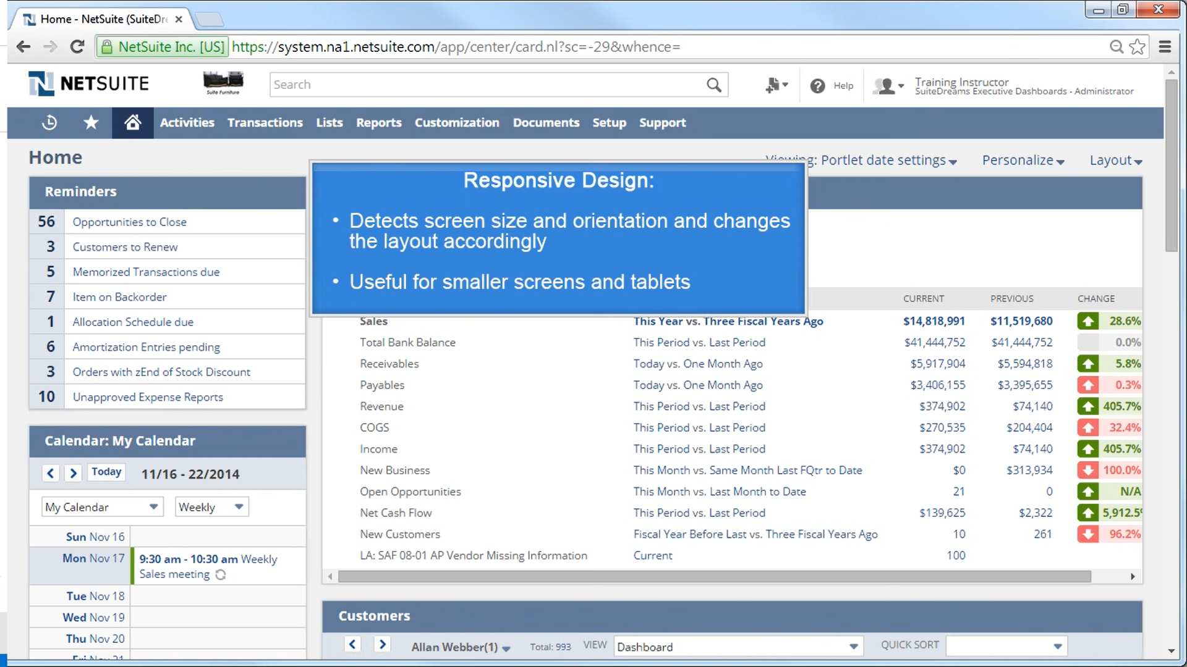Go to previous calendar week arrow
The height and width of the screenshot is (667, 1187).
[x=51, y=473]
